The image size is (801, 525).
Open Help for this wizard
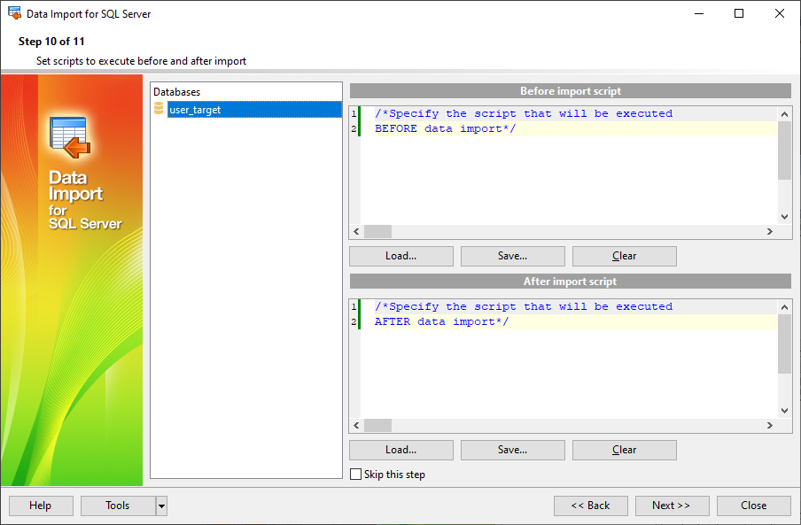click(x=40, y=506)
